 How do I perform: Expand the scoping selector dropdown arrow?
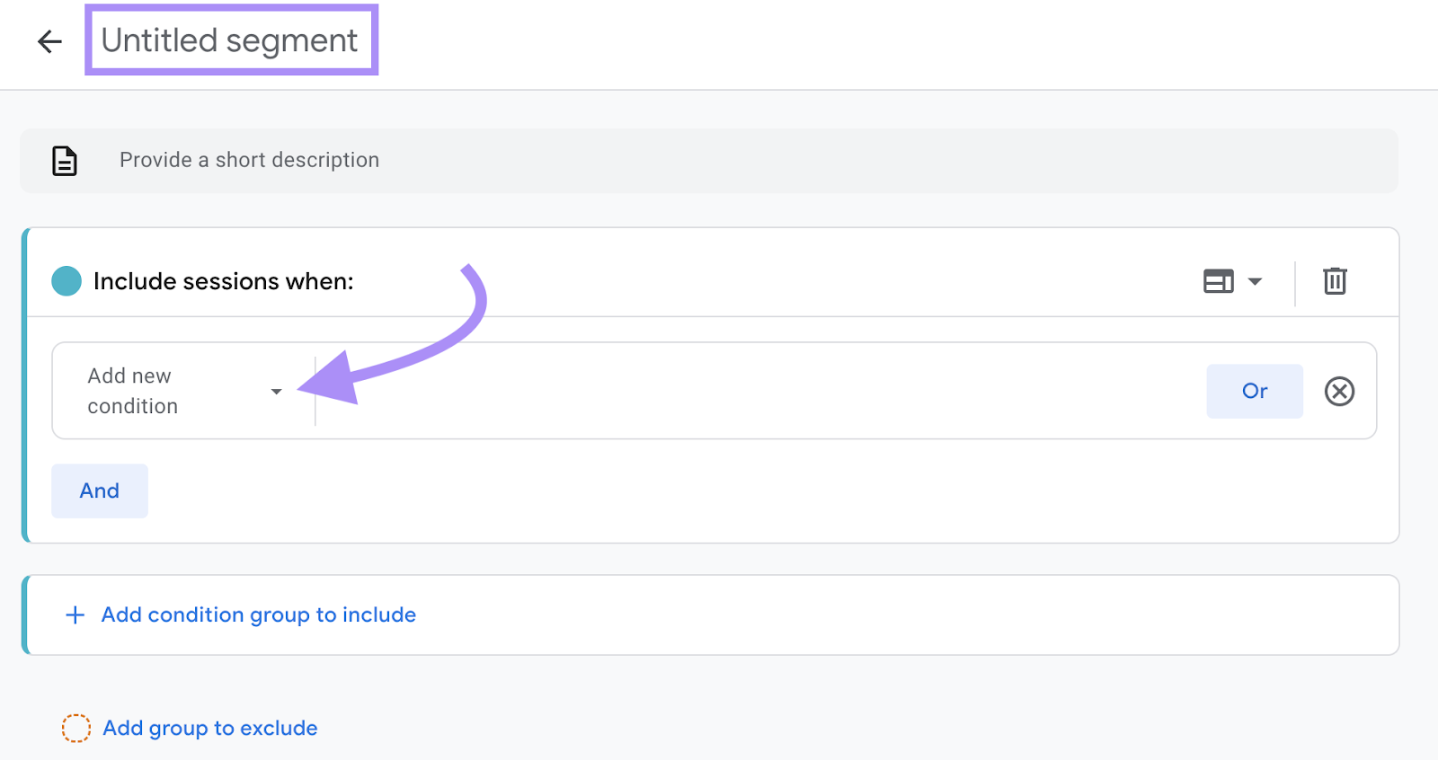[1256, 281]
